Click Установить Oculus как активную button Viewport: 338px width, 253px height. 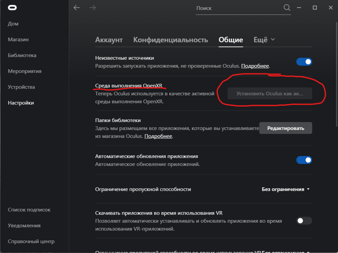pos(270,94)
